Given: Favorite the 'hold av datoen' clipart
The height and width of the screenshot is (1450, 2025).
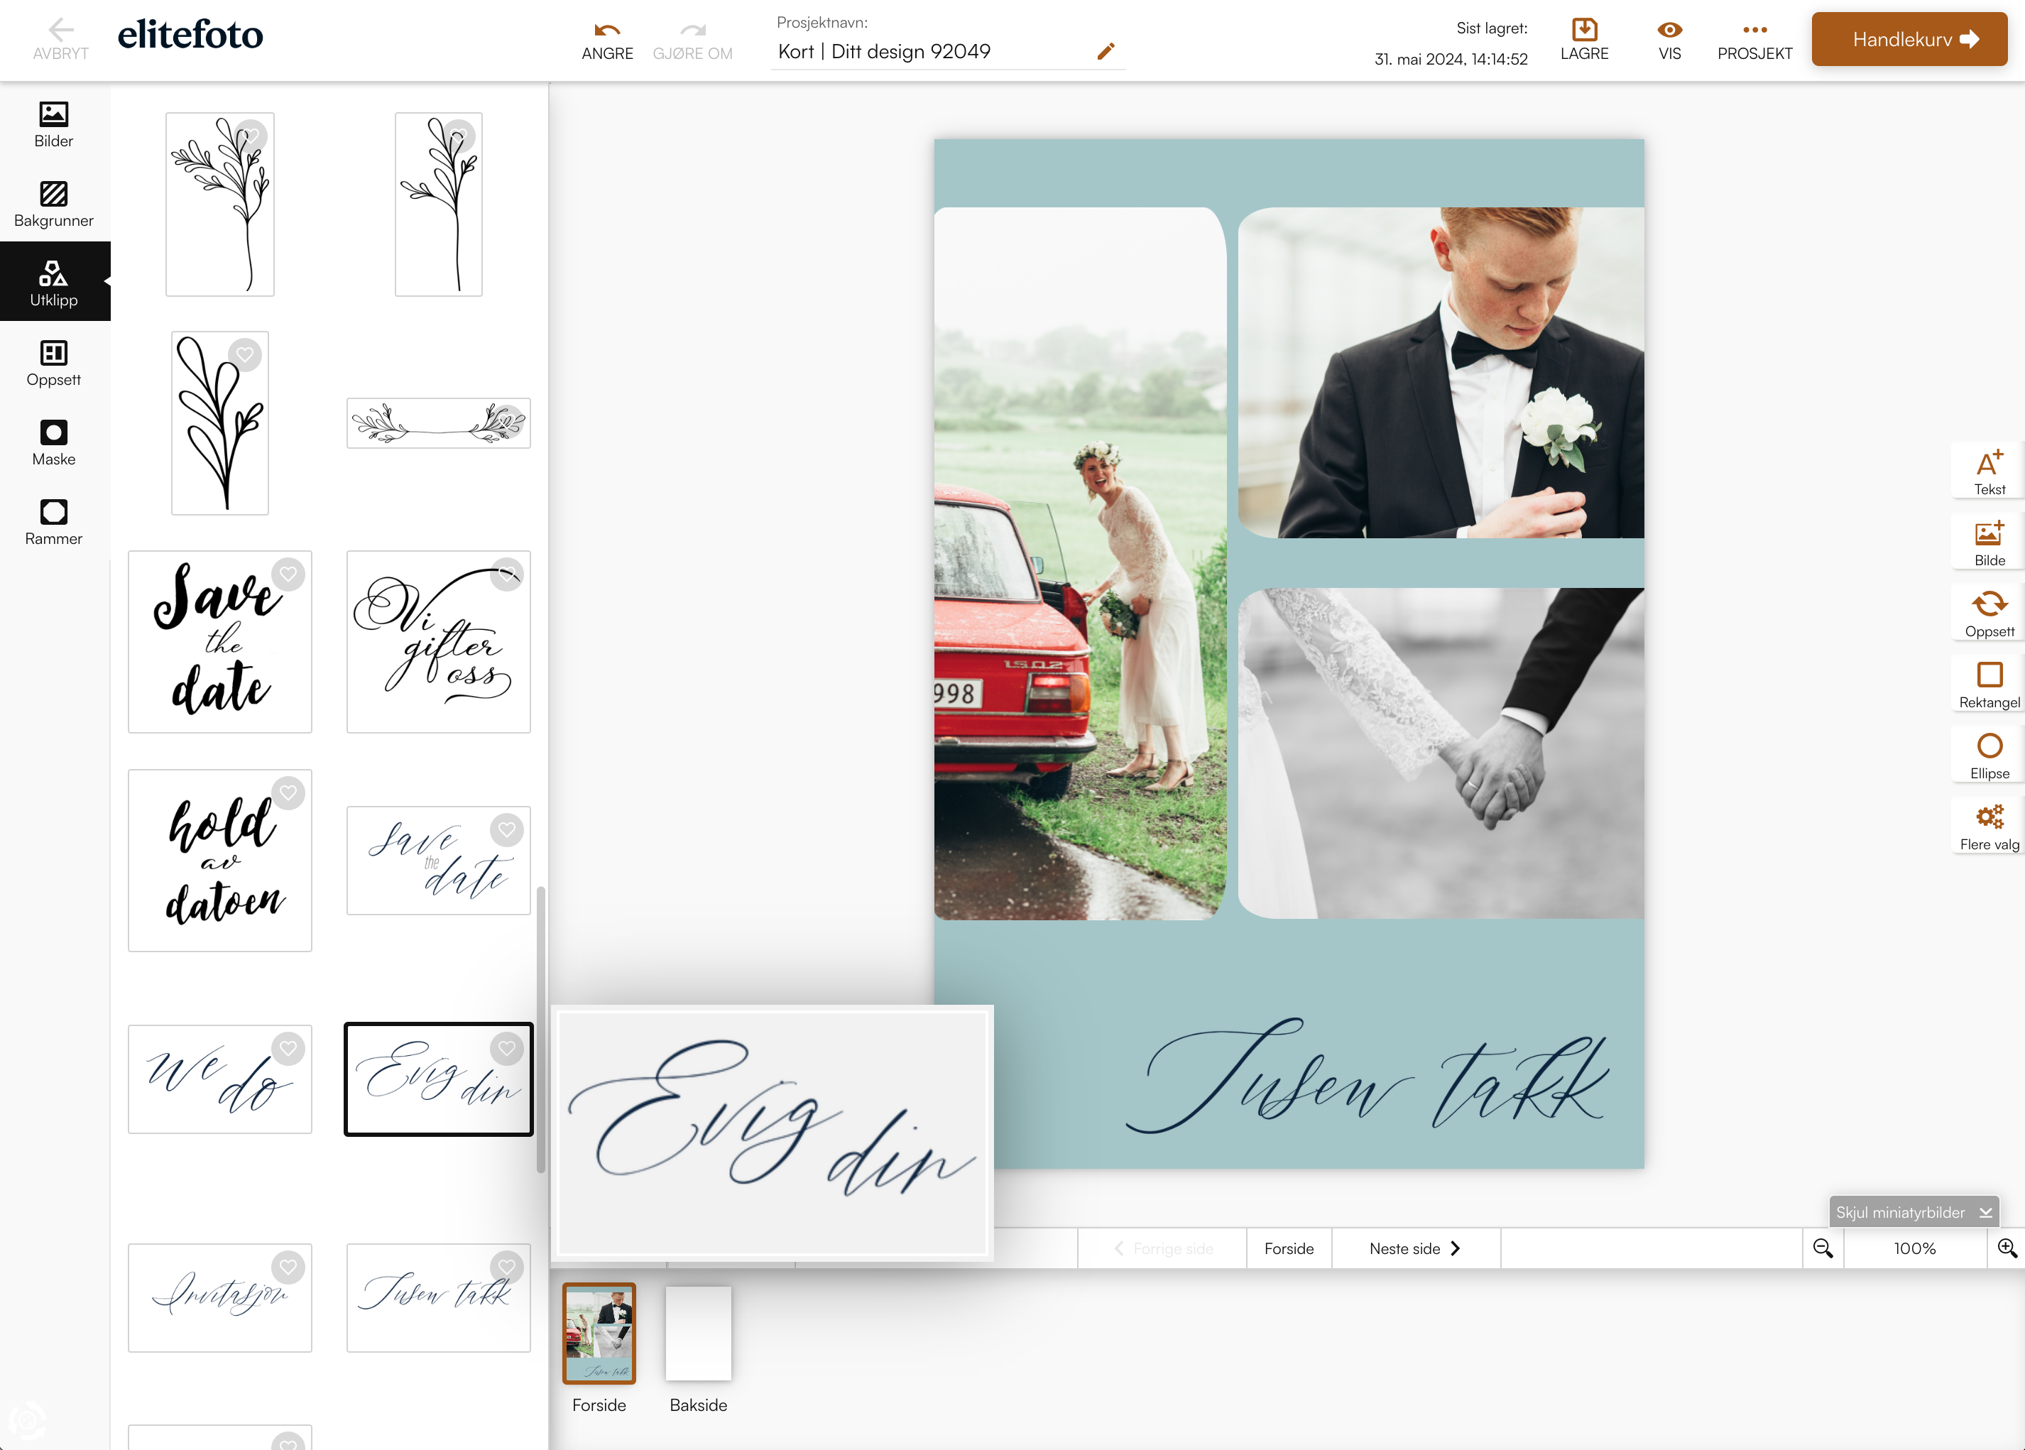Looking at the screenshot, I should (x=288, y=793).
